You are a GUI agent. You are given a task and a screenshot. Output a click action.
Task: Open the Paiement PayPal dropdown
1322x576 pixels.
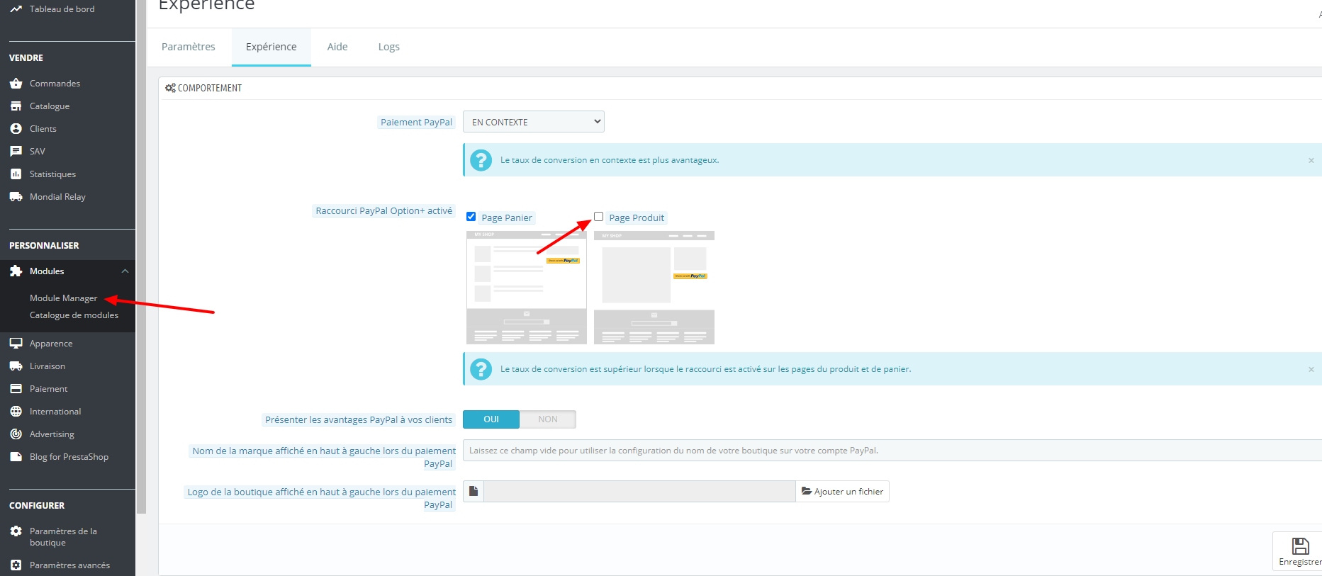[534, 122]
